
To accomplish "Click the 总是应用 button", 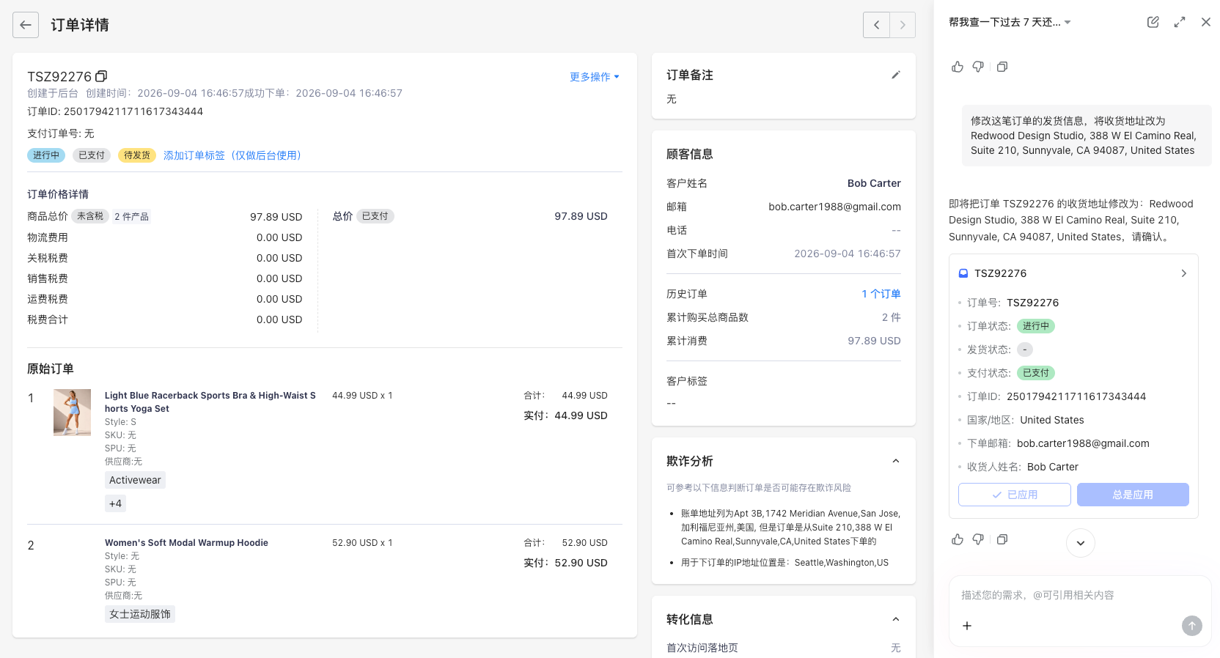I will pyautogui.click(x=1133, y=495).
